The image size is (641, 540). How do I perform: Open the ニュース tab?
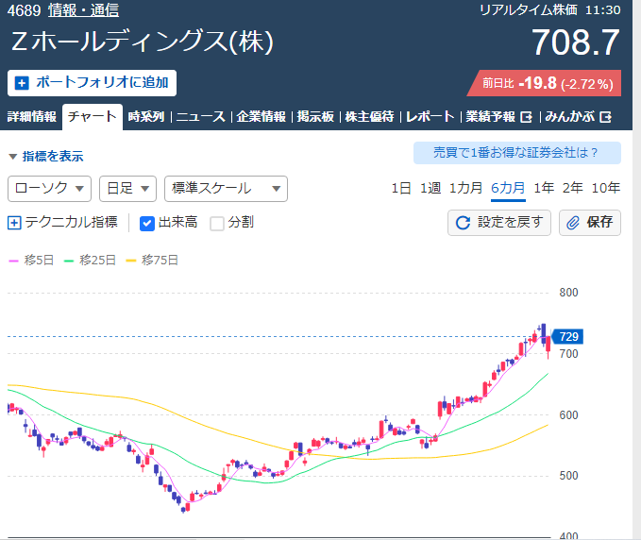[200, 117]
